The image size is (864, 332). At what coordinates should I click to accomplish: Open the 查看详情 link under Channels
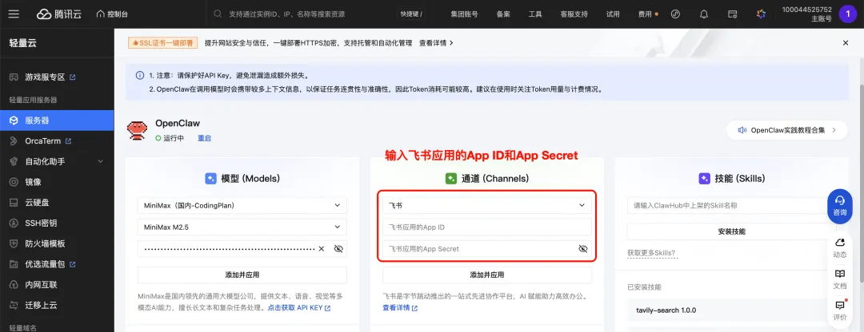tap(400, 308)
